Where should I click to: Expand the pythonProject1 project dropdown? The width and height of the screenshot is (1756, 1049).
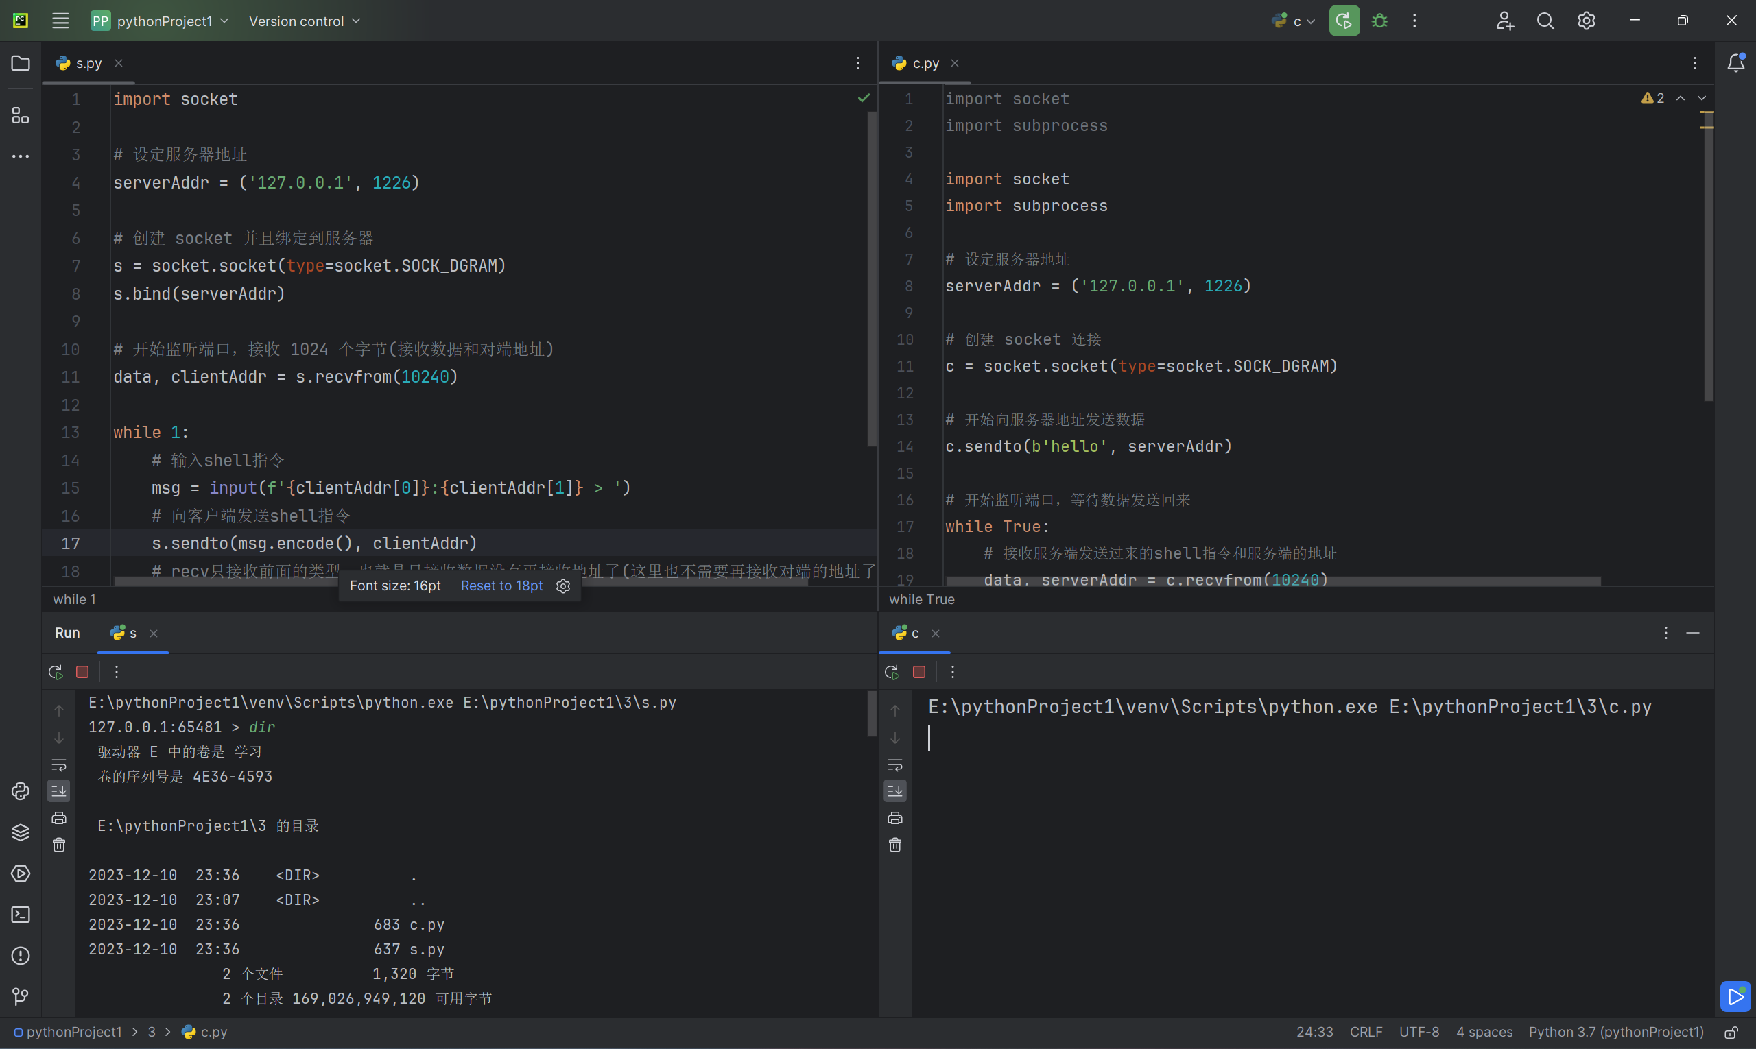161,21
